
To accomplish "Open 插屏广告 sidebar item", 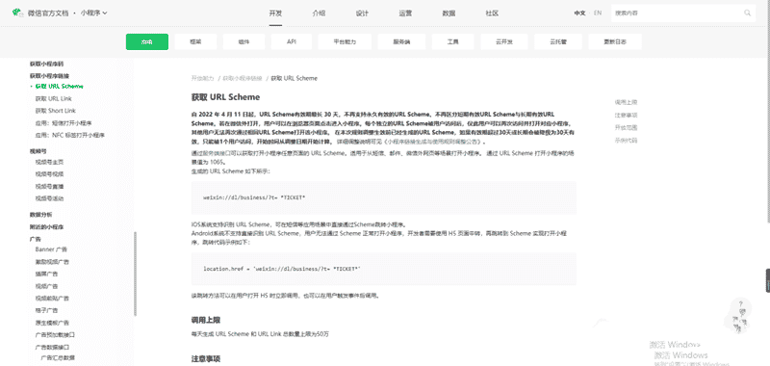I will pos(46,274).
